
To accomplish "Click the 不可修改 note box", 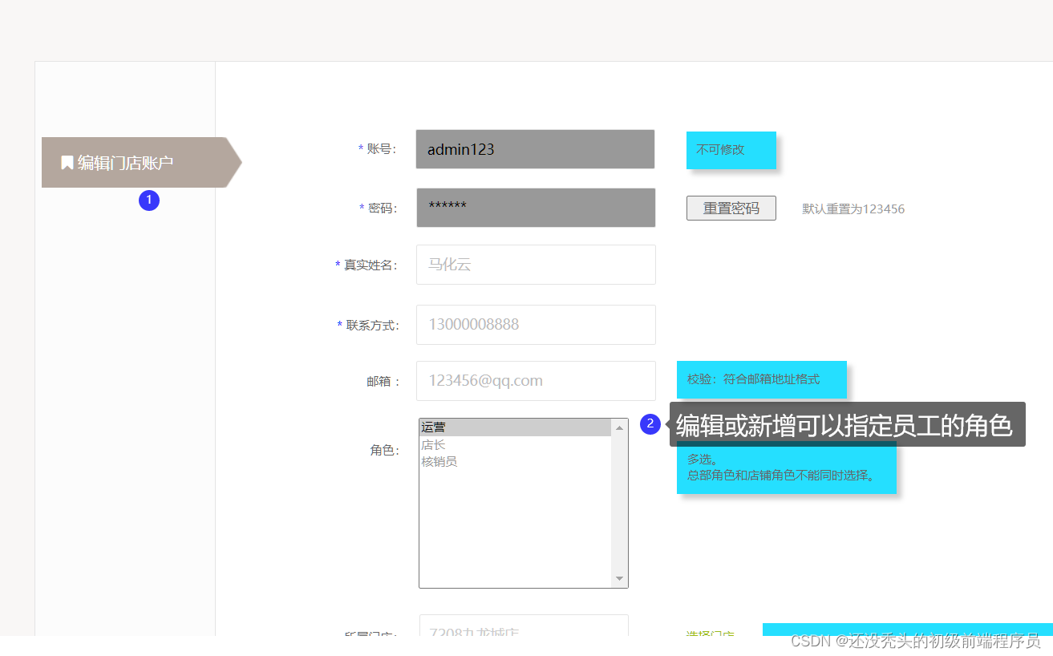I will point(731,150).
